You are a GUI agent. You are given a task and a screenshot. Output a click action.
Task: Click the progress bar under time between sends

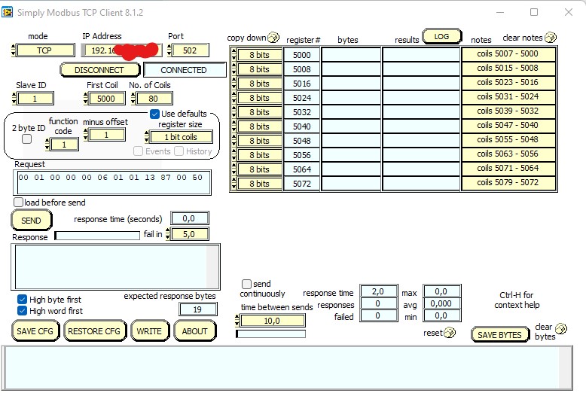coord(271,334)
